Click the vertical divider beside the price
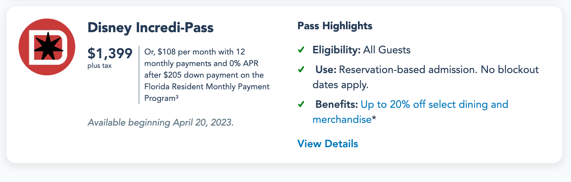 coord(139,74)
